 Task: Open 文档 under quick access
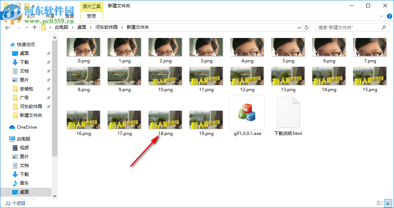coord(24,71)
